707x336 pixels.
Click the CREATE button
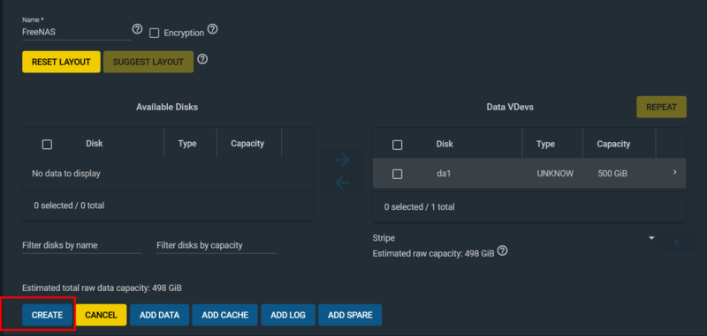(48, 315)
